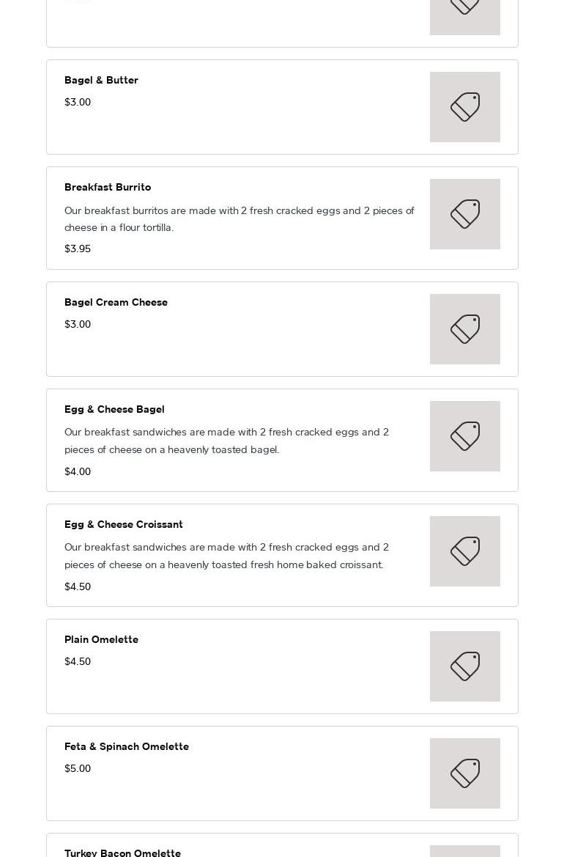Viewport: 564px width, 857px height.
Task: Select the Bagel Cream Cheese item name
Action: [x=116, y=302]
